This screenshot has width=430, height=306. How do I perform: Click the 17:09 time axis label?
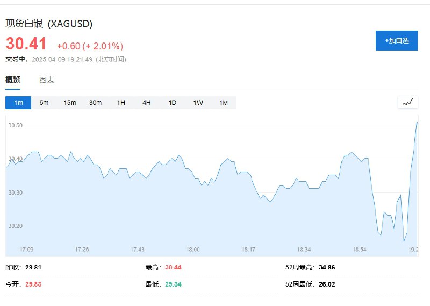(26, 250)
